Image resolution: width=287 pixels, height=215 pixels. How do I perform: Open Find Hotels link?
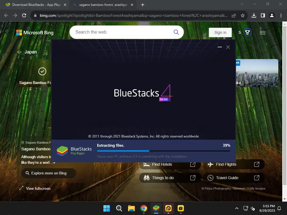[x=170, y=164]
